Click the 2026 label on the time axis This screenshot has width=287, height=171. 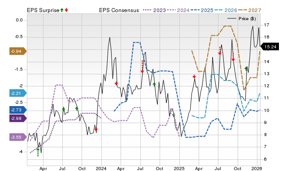pos(257,168)
